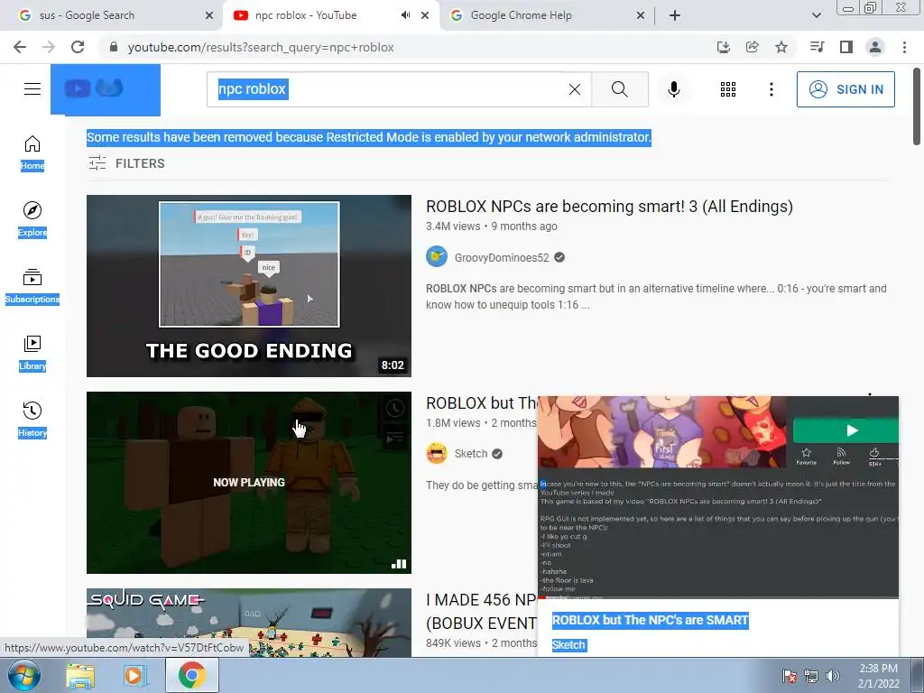The image size is (924, 693).
Task: Click the Favorite star in the miniplayer
Action: (x=806, y=455)
